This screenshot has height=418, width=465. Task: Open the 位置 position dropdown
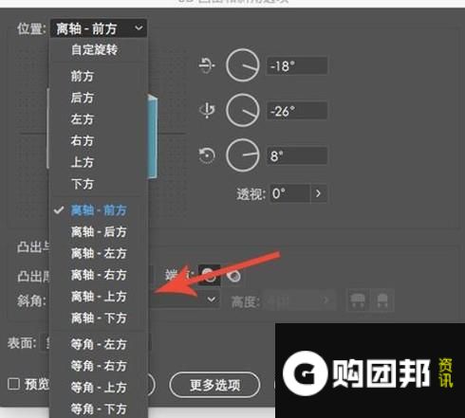(99, 28)
